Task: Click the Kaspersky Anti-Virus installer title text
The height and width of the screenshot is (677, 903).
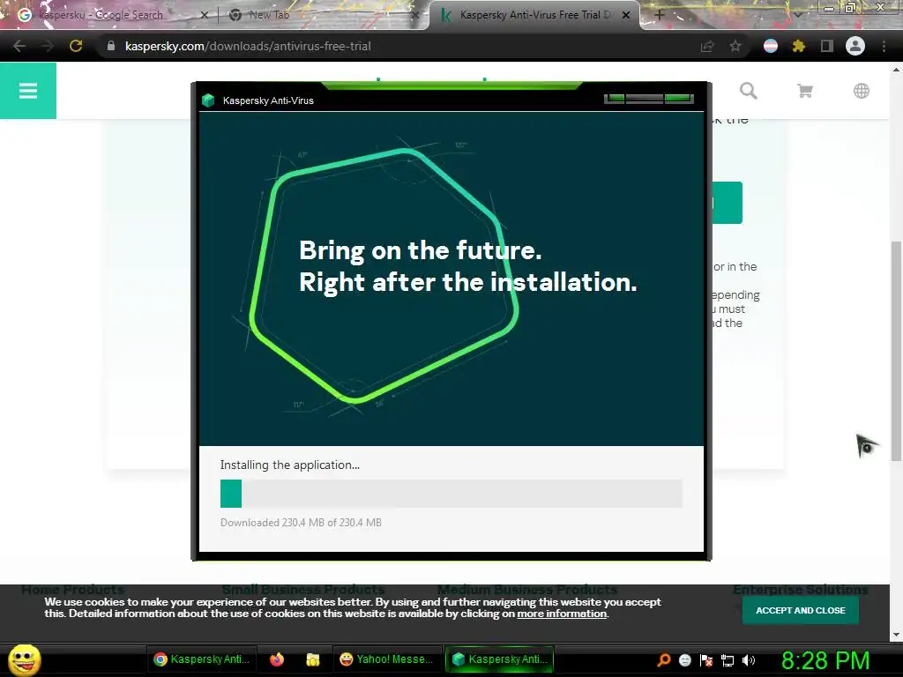Action: [268, 100]
